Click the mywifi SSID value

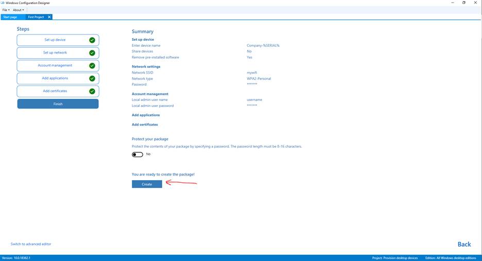252,73
